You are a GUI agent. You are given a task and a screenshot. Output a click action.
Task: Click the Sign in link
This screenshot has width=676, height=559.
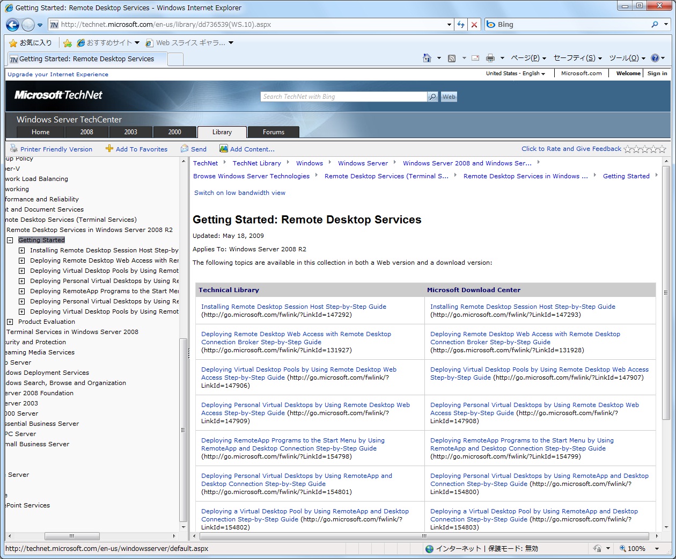(x=657, y=74)
